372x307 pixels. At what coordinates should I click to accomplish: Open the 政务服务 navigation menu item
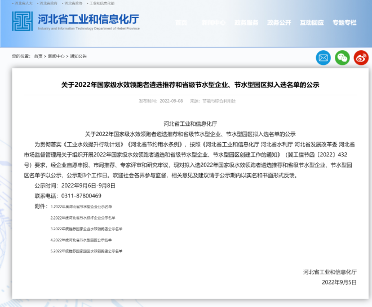pos(246,23)
